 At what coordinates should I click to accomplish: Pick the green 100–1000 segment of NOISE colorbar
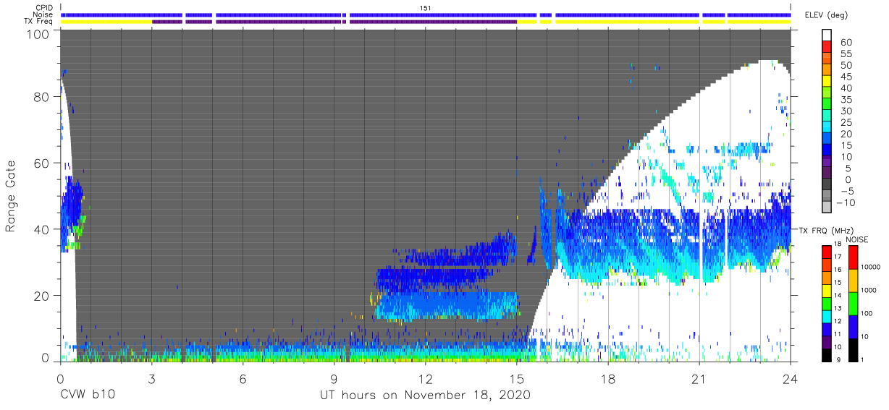click(854, 303)
